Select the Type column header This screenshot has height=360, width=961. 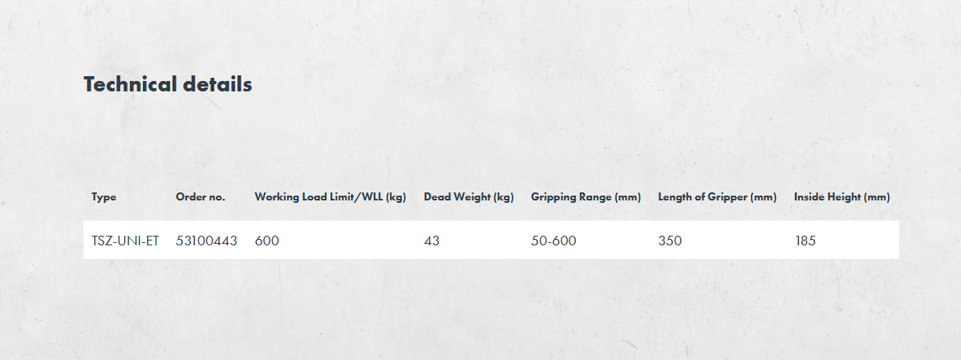103,197
